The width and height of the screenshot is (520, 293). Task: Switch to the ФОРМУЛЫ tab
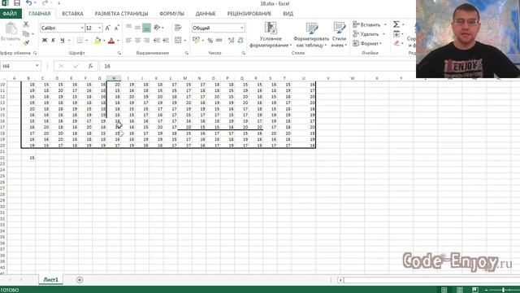click(171, 14)
